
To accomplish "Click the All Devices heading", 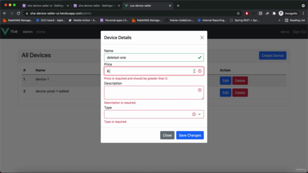I will point(36,55).
